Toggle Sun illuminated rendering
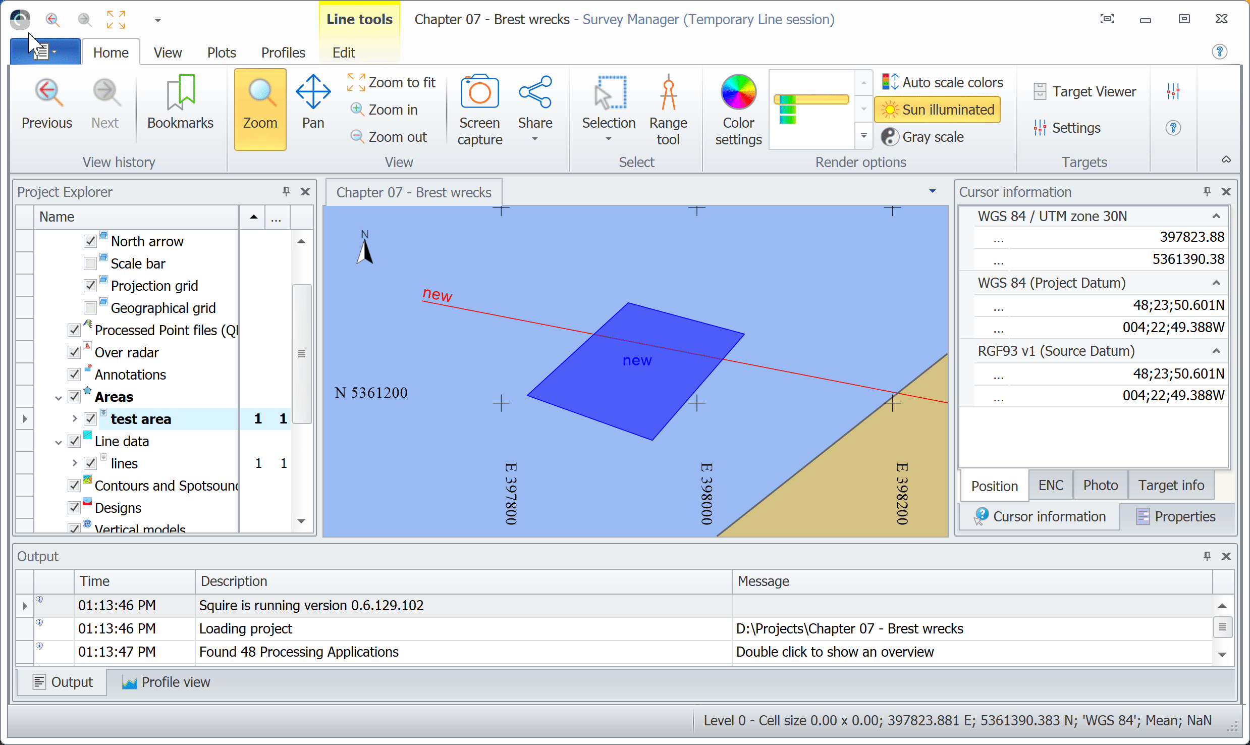Viewport: 1250px width, 745px height. click(x=937, y=110)
